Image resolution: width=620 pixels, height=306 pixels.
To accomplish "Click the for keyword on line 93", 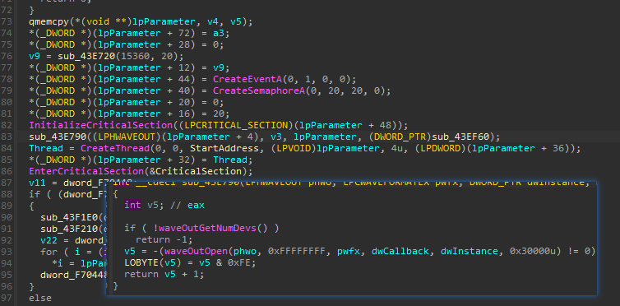I will (49, 252).
